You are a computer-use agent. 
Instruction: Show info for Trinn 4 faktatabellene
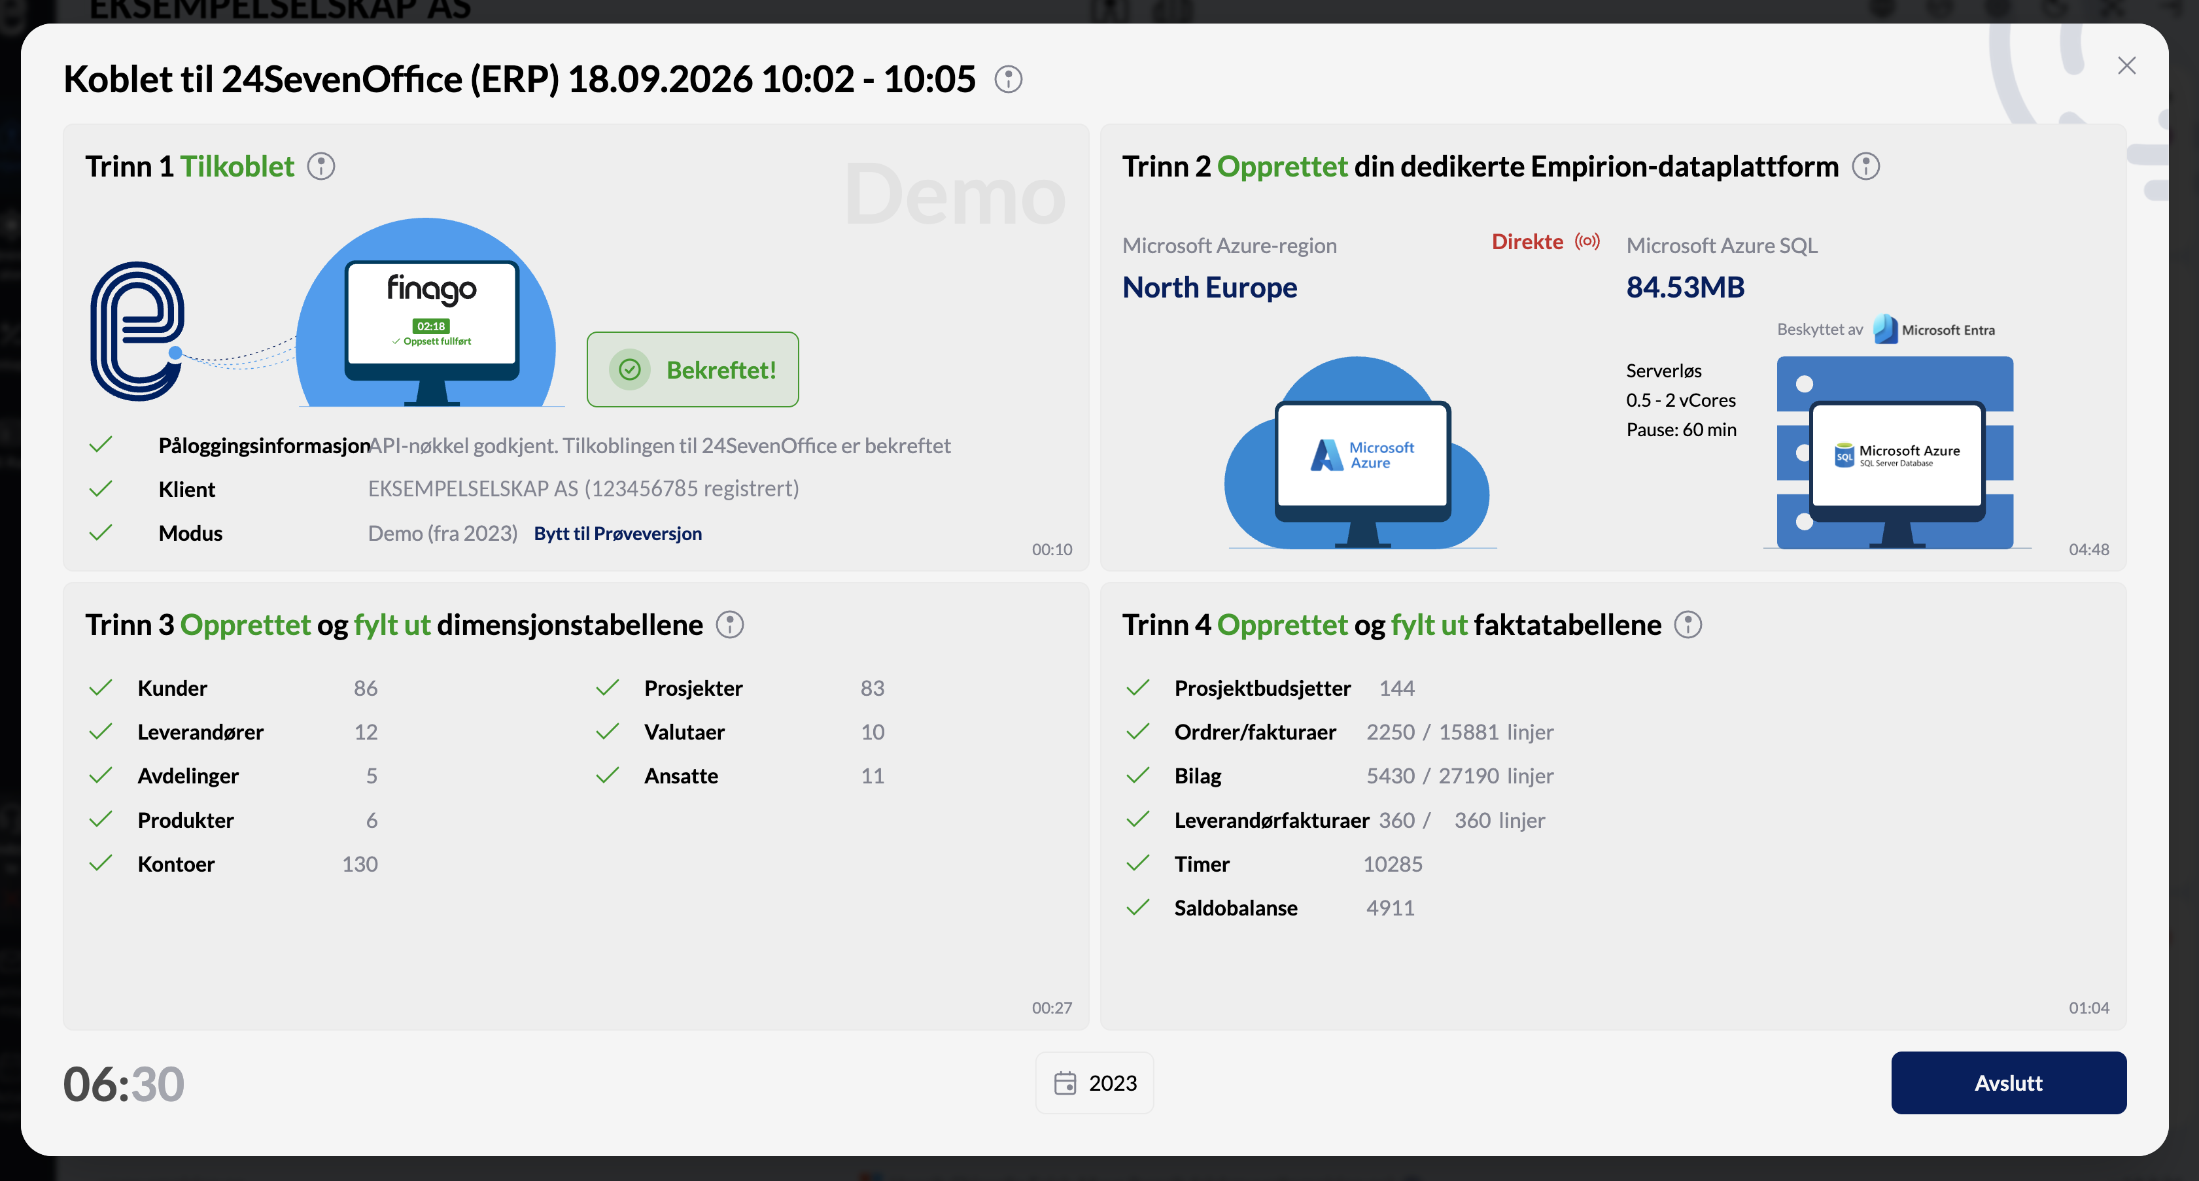[x=1688, y=625]
